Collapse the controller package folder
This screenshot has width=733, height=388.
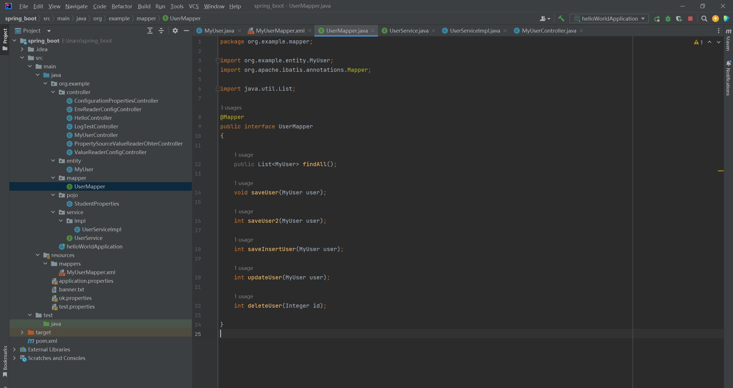[x=53, y=92]
